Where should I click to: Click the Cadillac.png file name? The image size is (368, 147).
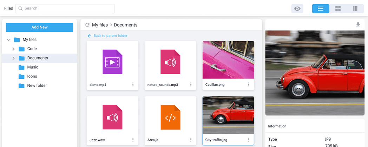pos(215,85)
